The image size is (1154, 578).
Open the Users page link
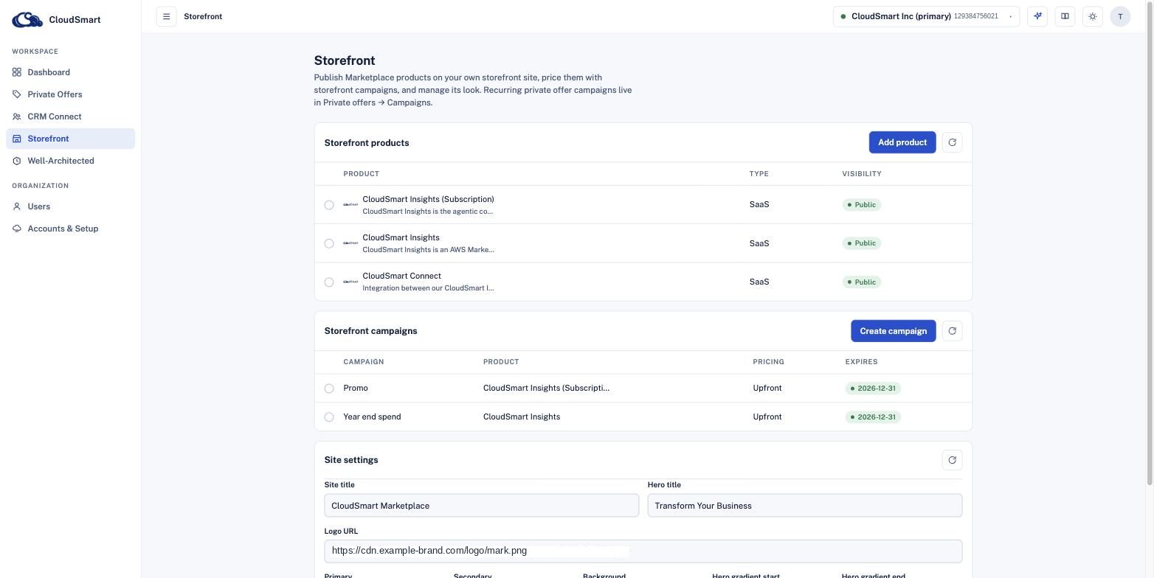(x=70, y=206)
